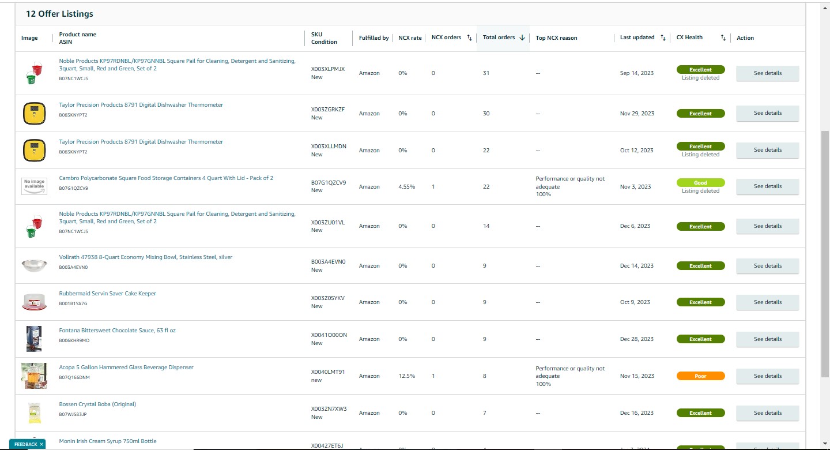
Task: Click ASIN text B003A4EVN0 under Vollrath name
Action: (x=73, y=267)
